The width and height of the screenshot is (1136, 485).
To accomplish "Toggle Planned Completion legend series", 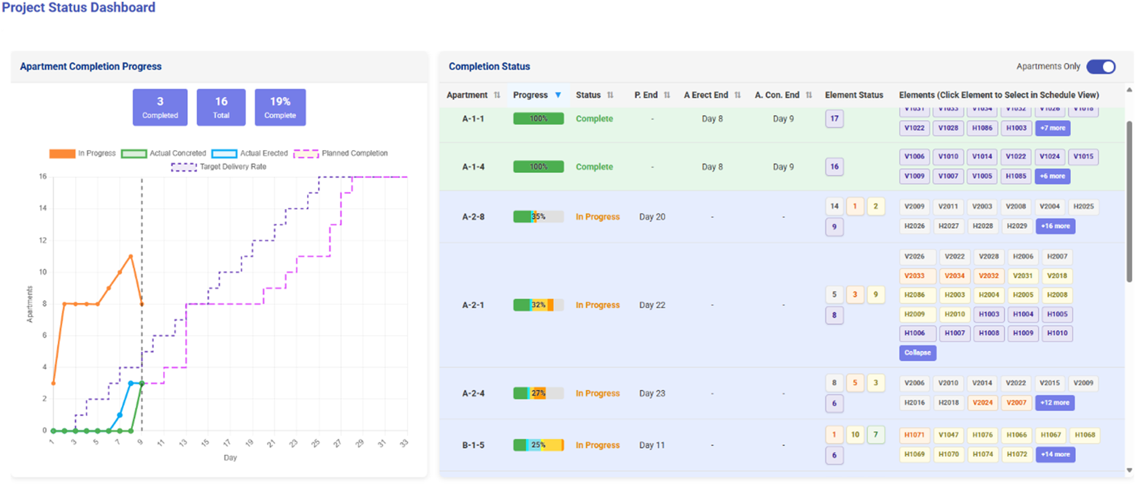I will [341, 153].
